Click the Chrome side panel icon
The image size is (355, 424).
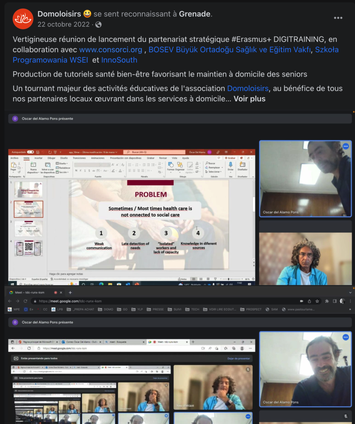[x=335, y=301]
